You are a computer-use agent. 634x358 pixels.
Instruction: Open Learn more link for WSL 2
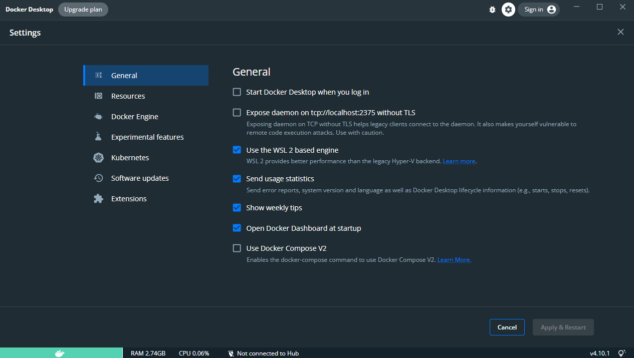pos(459,161)
